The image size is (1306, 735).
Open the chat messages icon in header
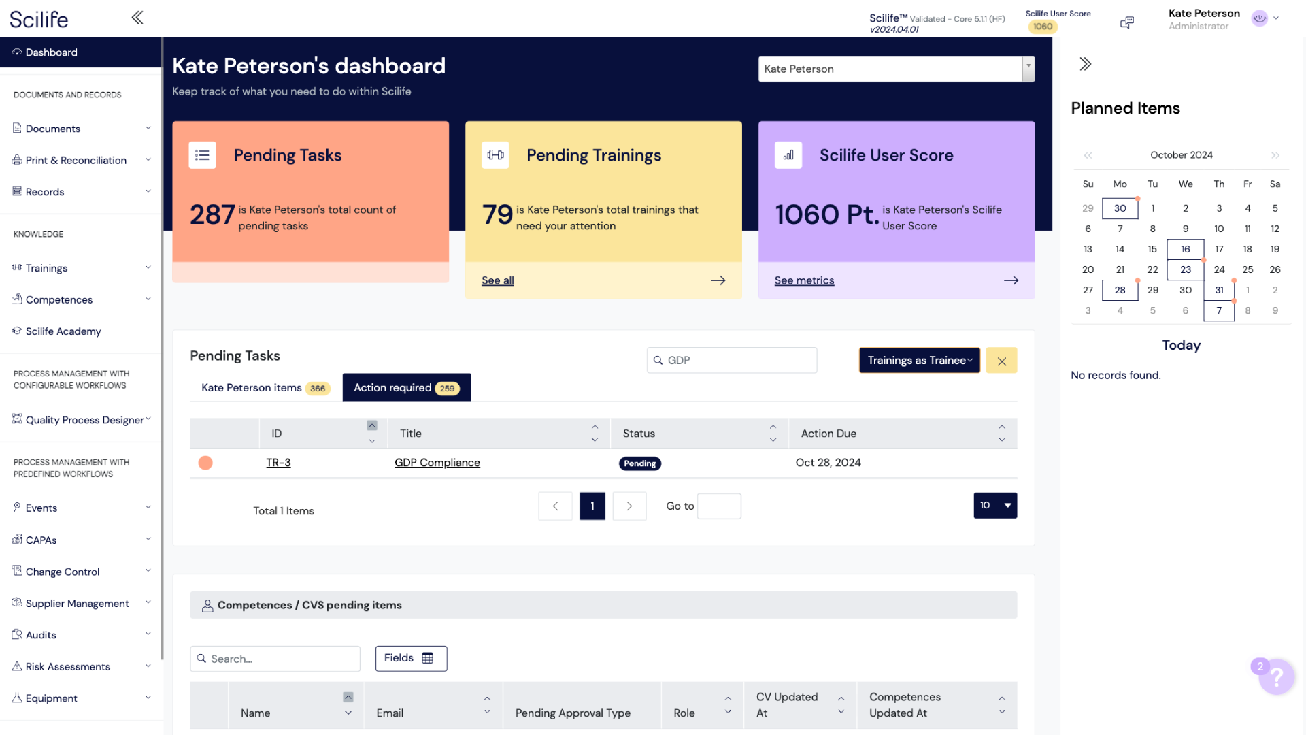coord(1127,22)
